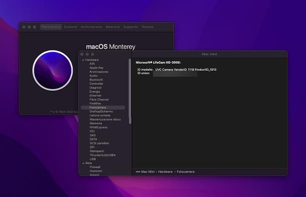The width and height of the screenshot is (306, 197).
Task: Select the Supporto tab
Action: click(x=130, y=27)
